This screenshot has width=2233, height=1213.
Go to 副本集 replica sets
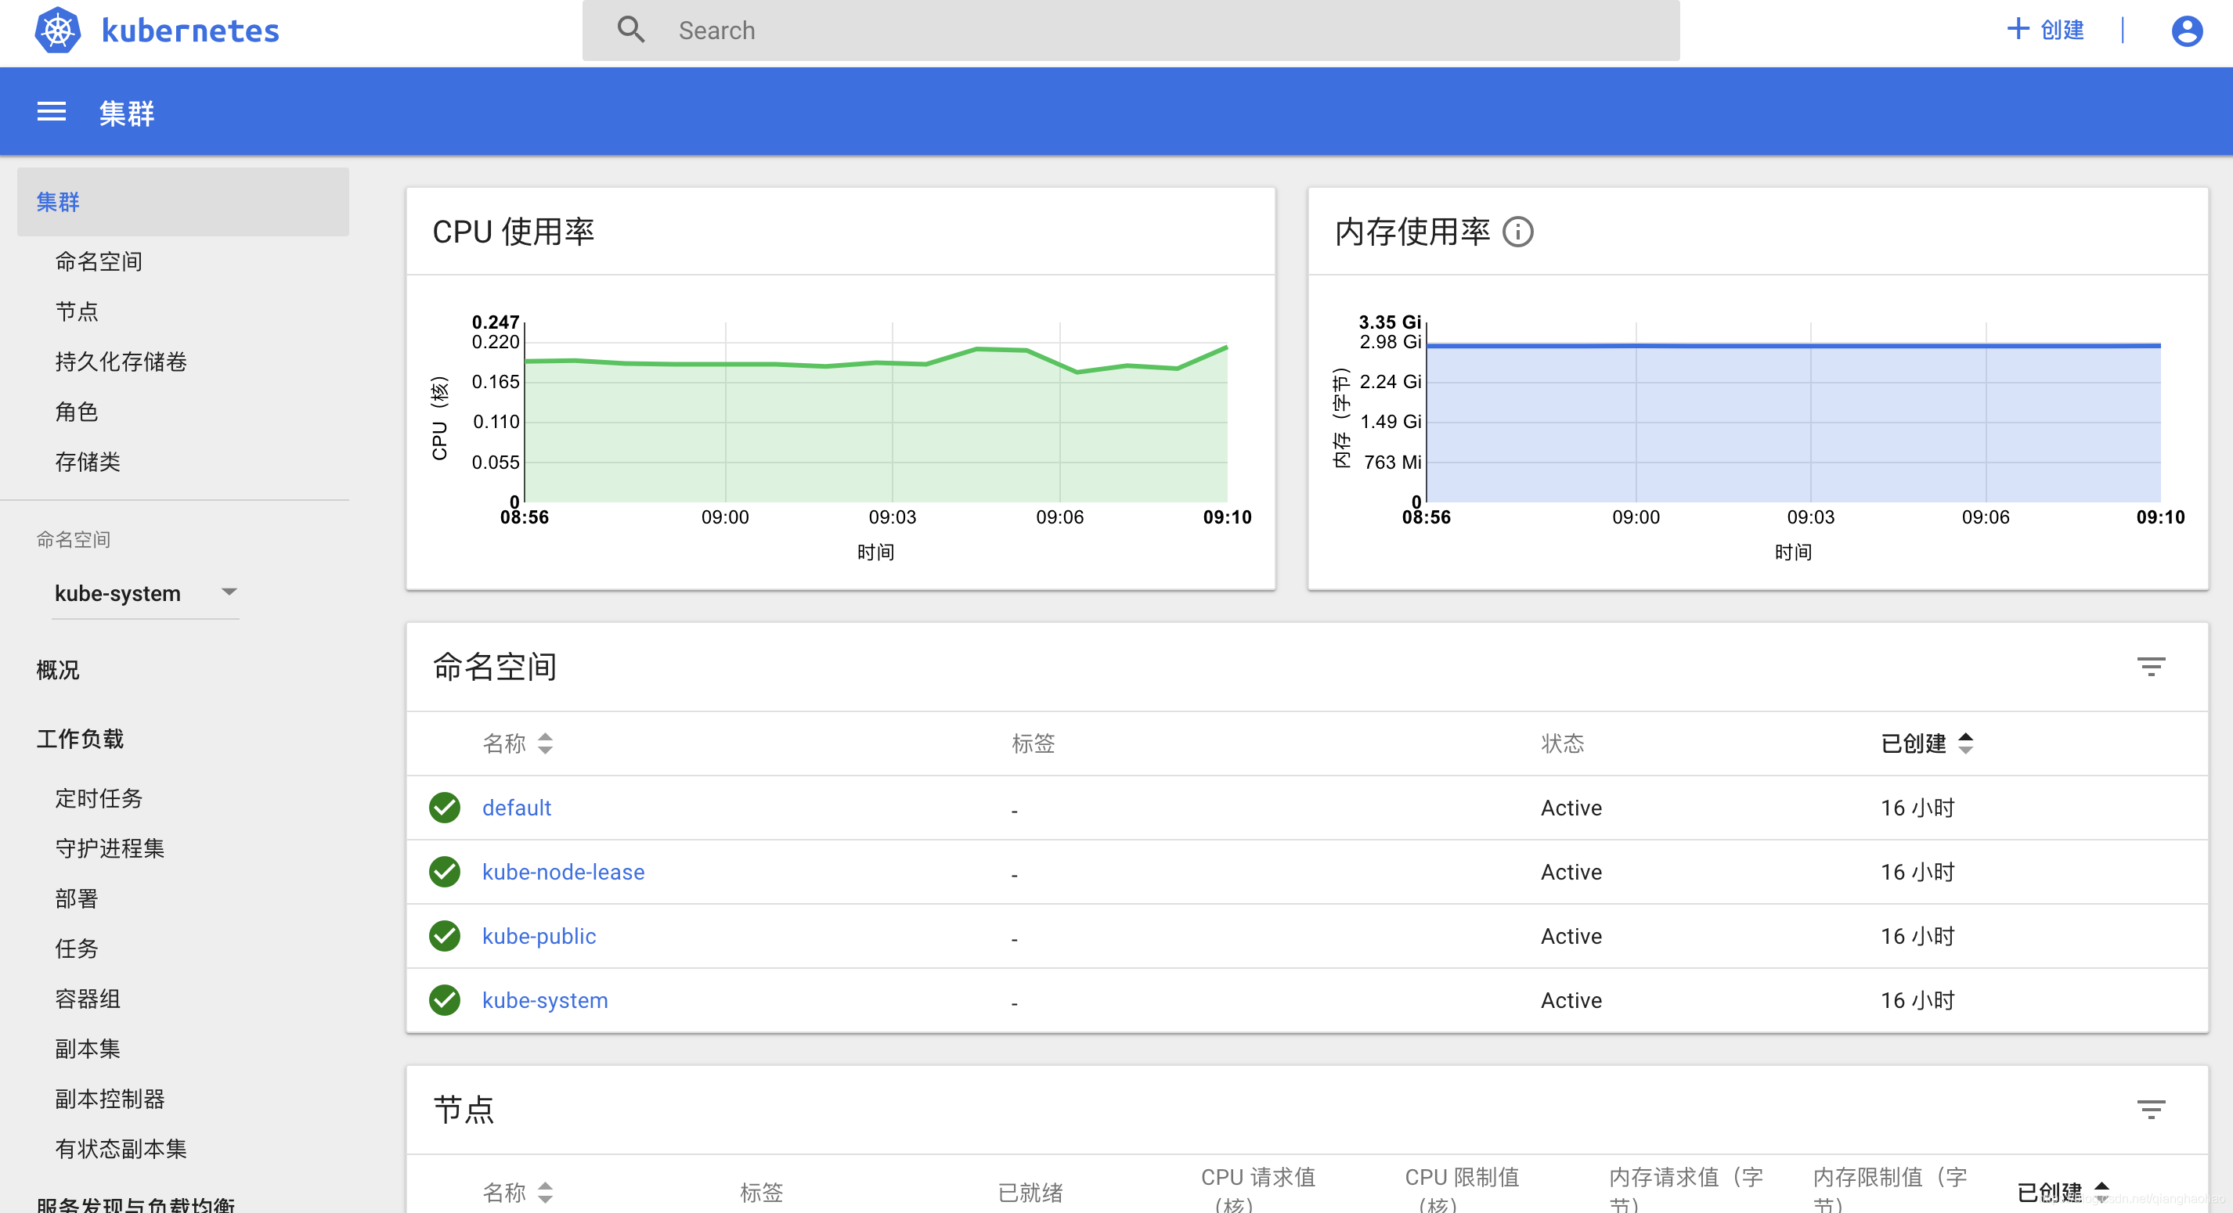tap(88, 1049)
